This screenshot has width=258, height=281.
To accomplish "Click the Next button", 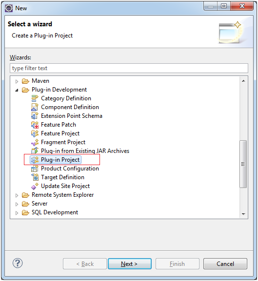I will click(x=130, y=263).
